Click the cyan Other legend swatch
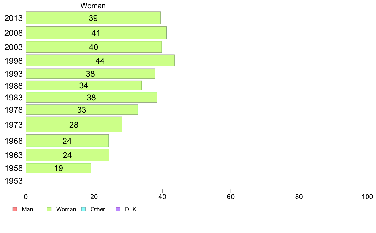The width and height of the screenshot is (376, 233). click(84, 209)
